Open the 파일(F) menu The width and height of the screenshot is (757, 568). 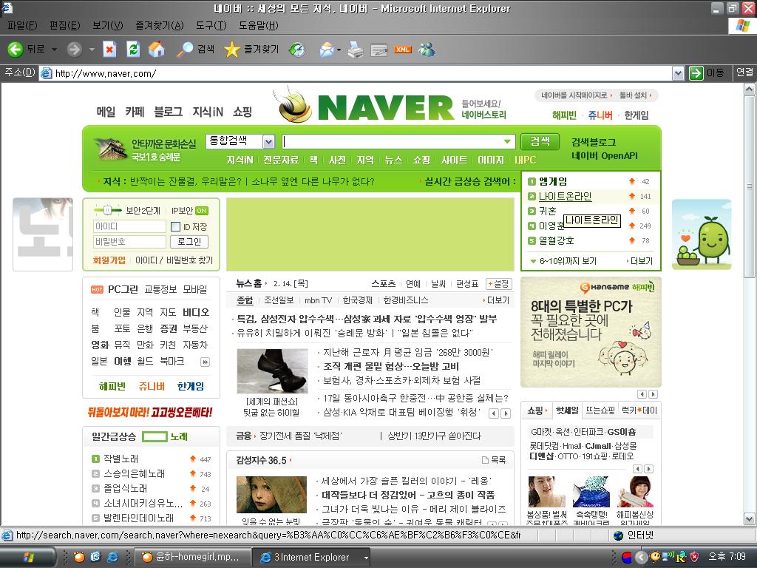(x=22, y=25)
